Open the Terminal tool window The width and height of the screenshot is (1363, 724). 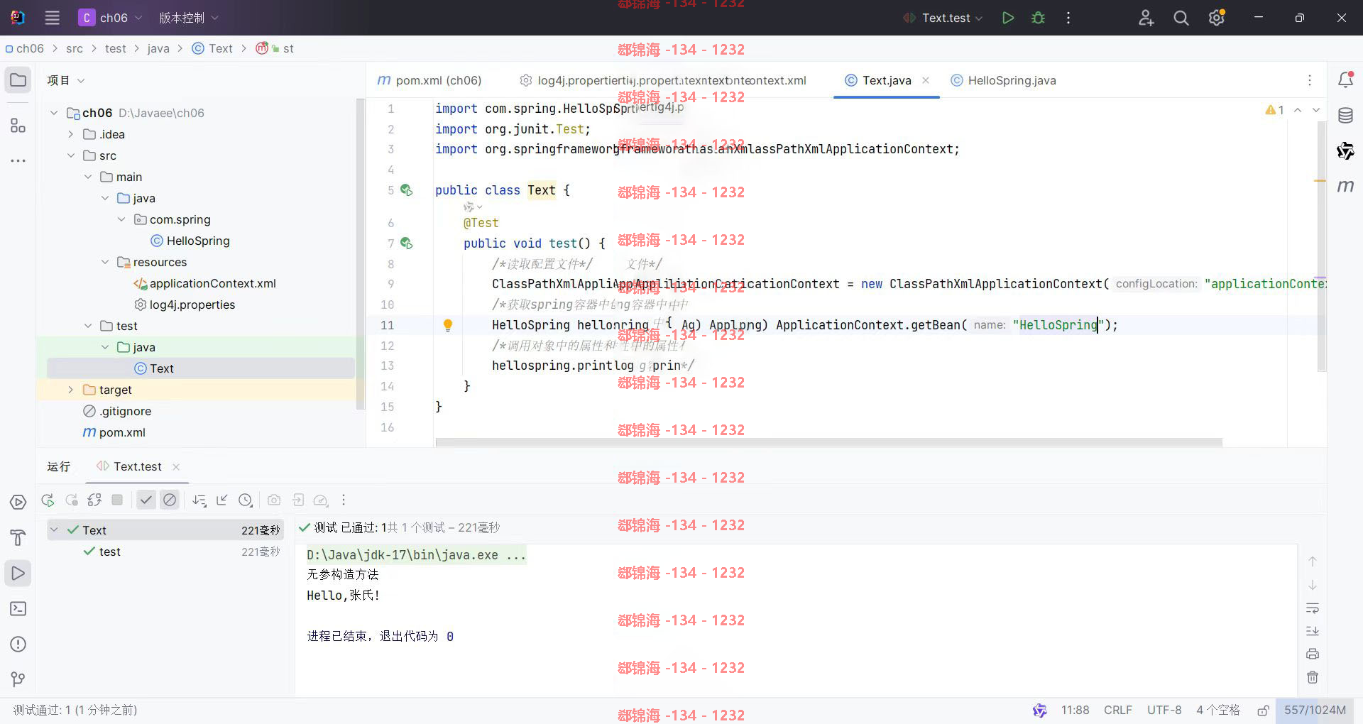(x=18, y=609)
